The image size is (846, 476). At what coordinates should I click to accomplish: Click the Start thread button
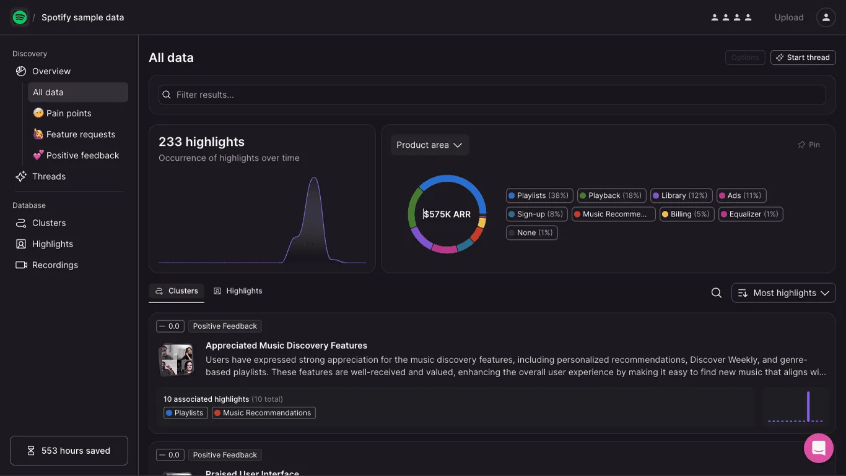click(803, 57)
